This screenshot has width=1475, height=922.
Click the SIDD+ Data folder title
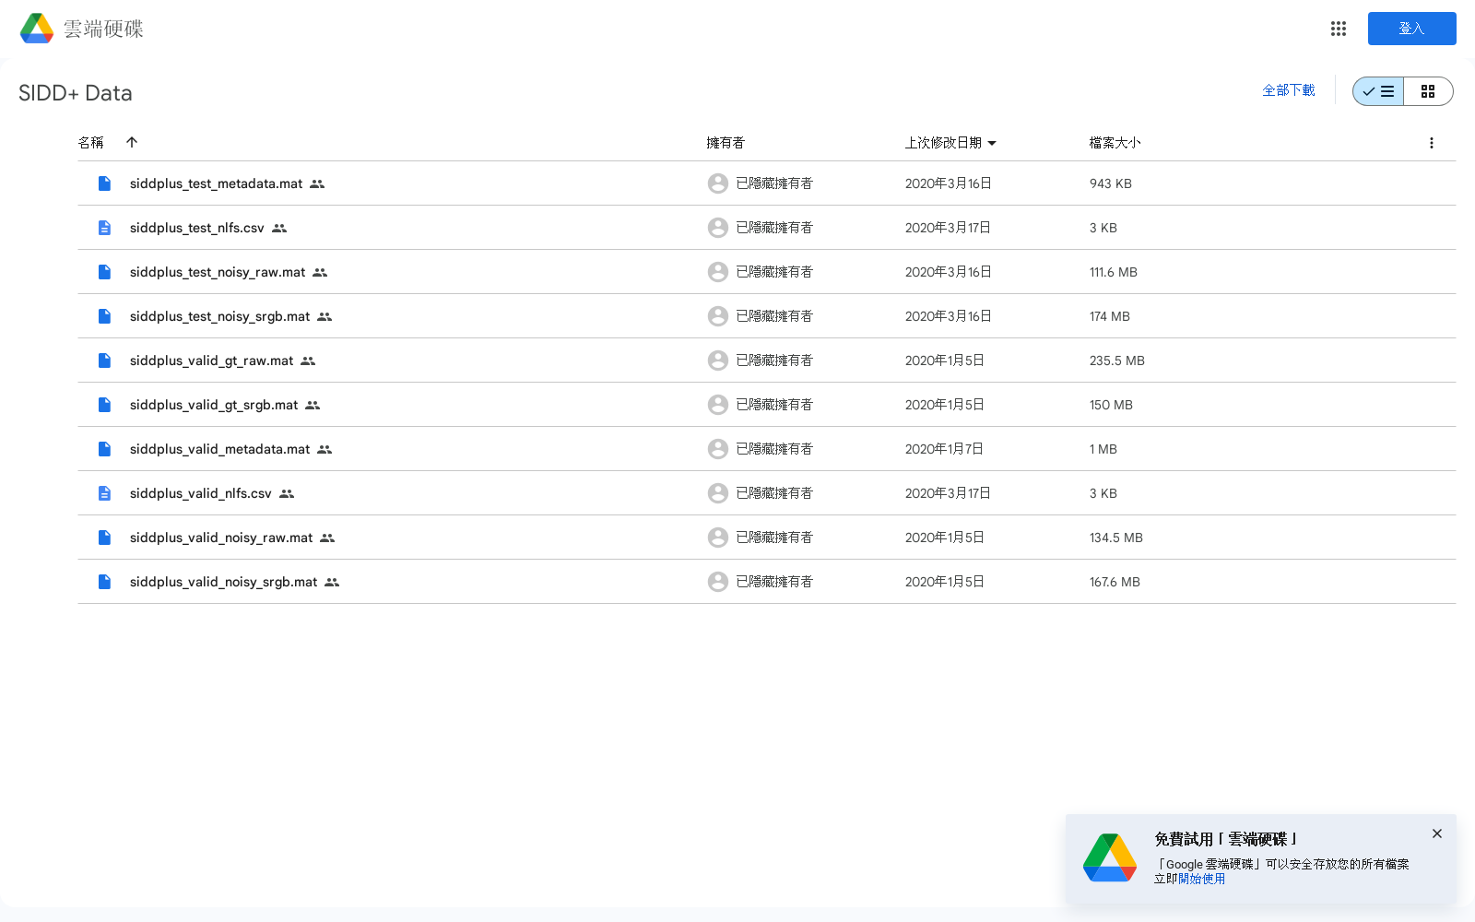point(76,93)
